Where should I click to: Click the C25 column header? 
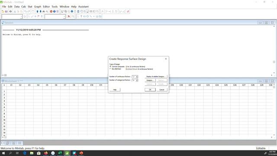coord(226,85)
